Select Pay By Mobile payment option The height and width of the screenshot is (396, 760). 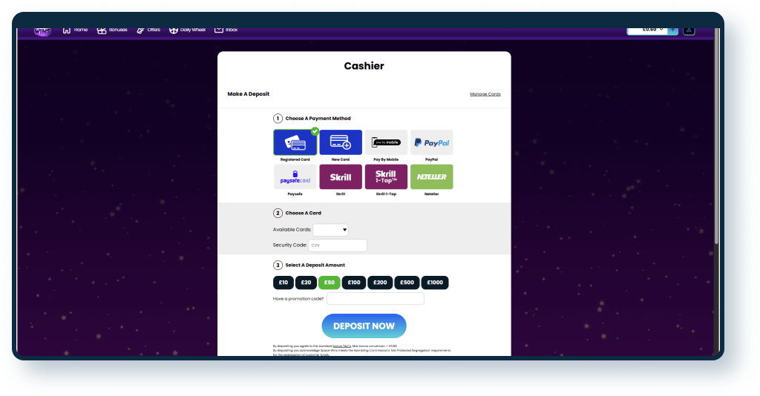(x=386, y=142)
